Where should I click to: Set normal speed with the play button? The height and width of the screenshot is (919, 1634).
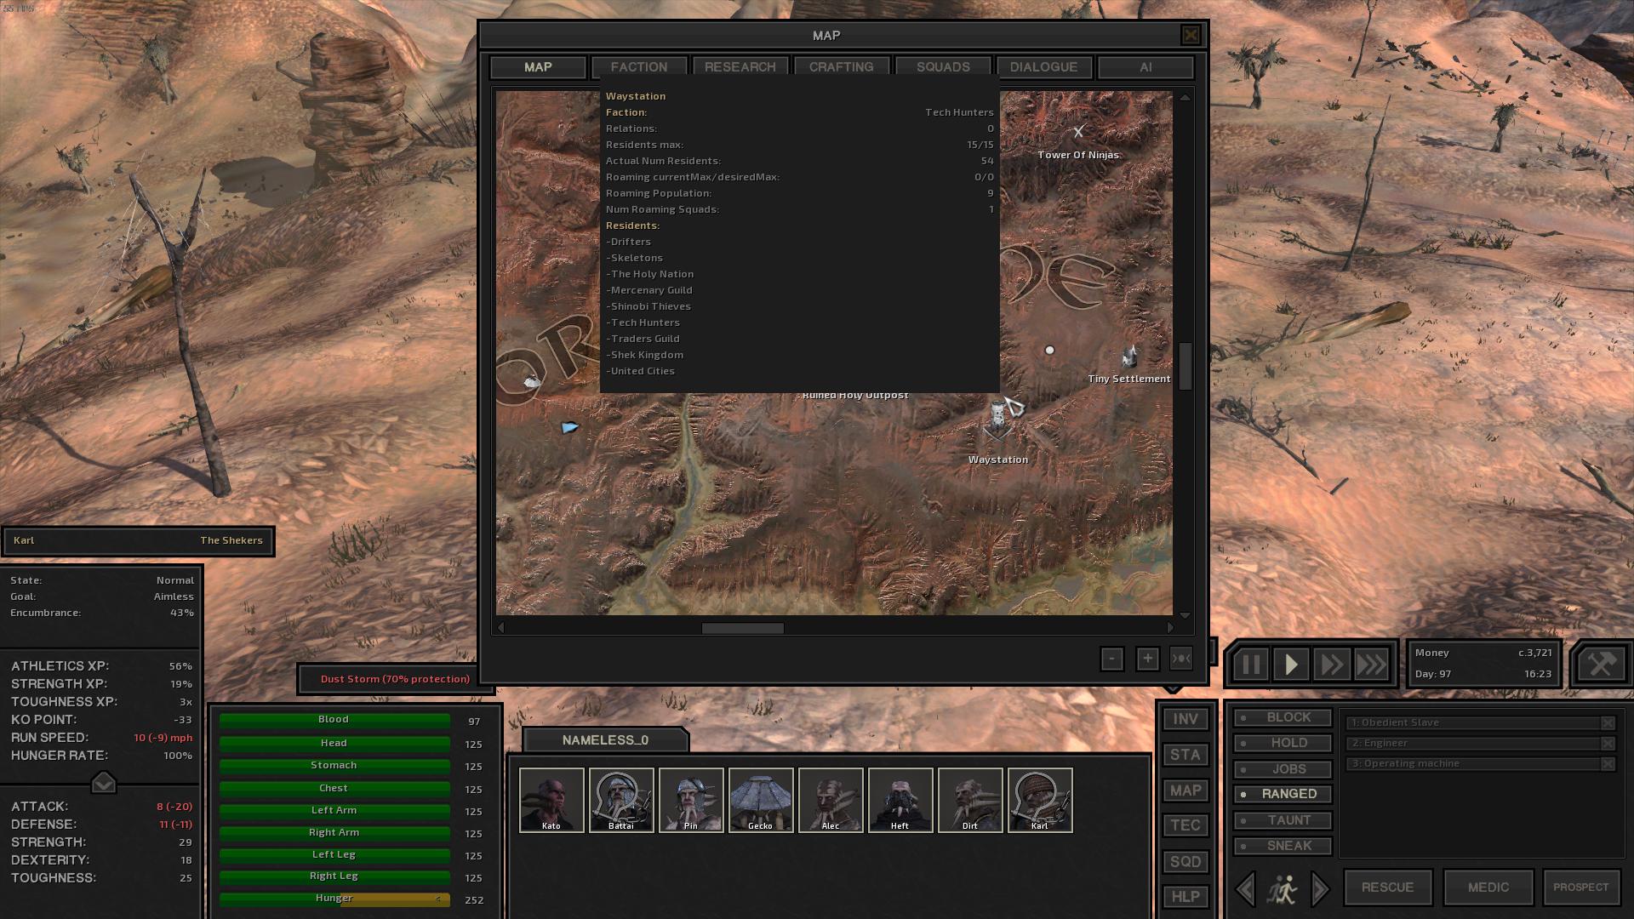click(x=1290, y=665)
